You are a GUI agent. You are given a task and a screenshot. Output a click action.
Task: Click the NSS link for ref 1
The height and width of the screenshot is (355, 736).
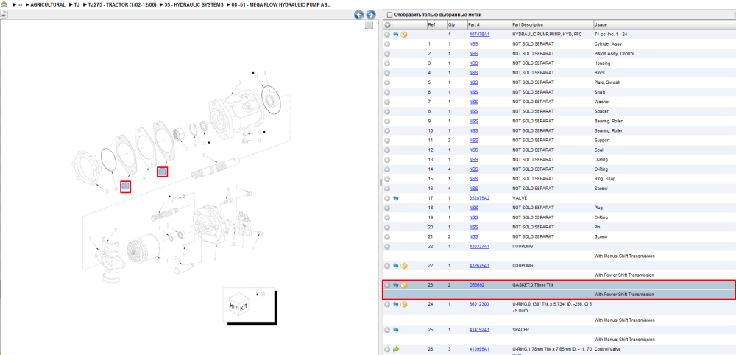tap(473, 44)
